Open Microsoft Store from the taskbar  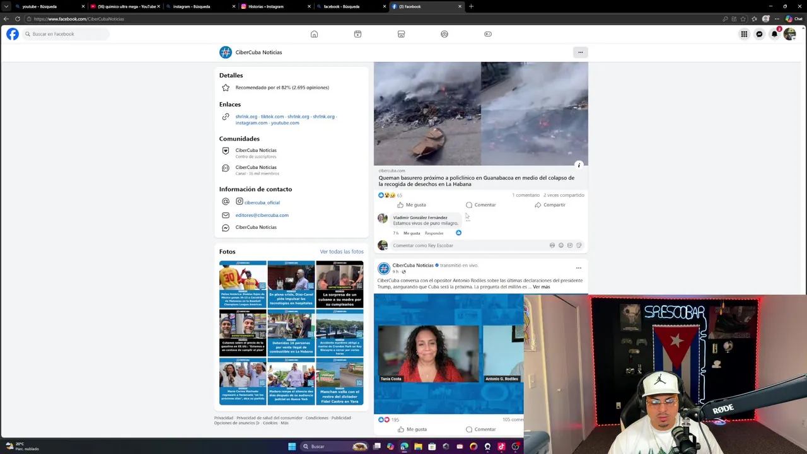432,446
